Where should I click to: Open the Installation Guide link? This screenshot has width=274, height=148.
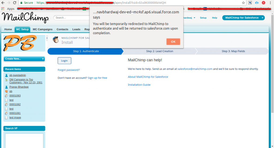[139, 85]
